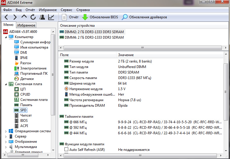Viewport: 230px width, 159px height.
Task: Open the user management icon in toolbar
Action: 42,17
